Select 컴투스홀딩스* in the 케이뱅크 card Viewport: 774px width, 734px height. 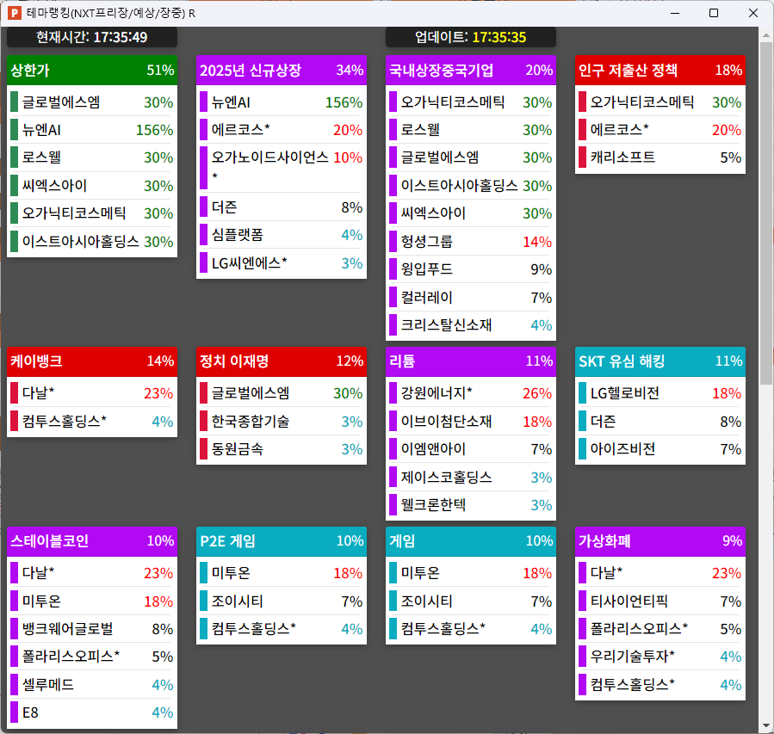[x=92, y=422]
